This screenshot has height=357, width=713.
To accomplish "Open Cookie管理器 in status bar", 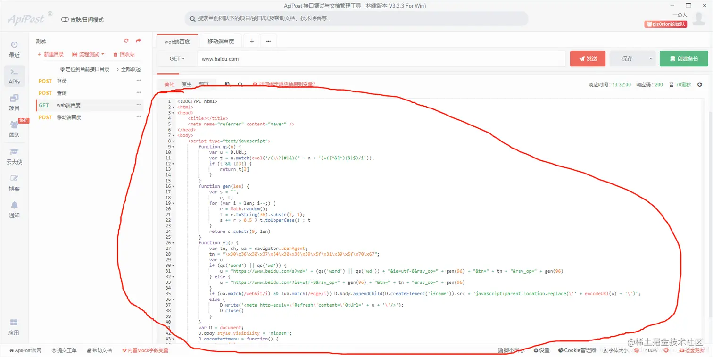I will 578,350.
